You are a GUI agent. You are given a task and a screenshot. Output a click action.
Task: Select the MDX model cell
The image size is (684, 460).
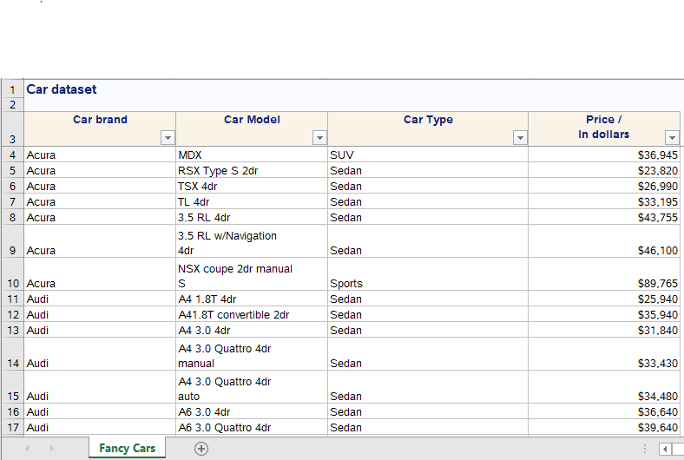click(x=252, y=154)
